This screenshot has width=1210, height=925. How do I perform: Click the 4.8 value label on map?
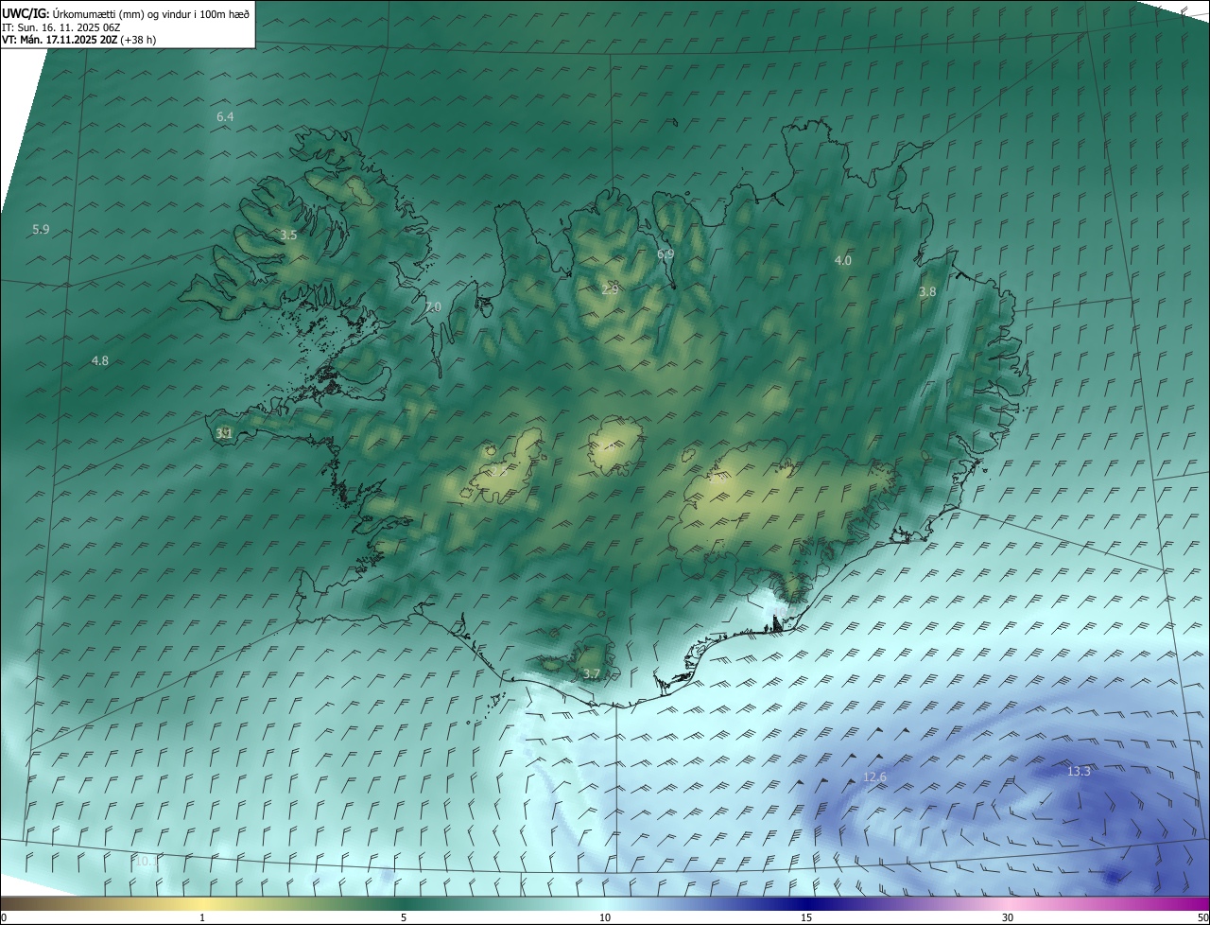100,360
